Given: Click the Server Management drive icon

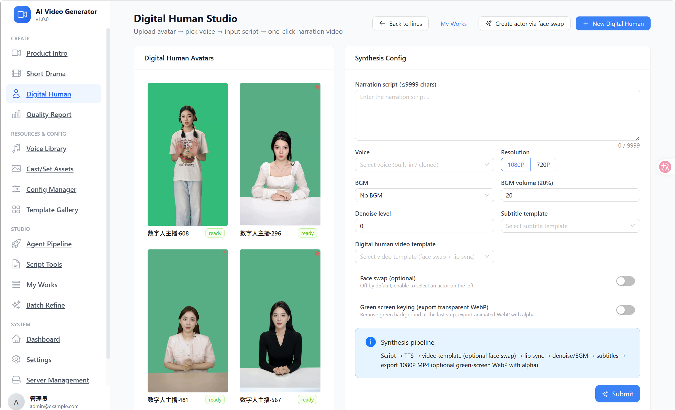Looking at the screenshot, I should pyautogui.click(x=16, y=380).
